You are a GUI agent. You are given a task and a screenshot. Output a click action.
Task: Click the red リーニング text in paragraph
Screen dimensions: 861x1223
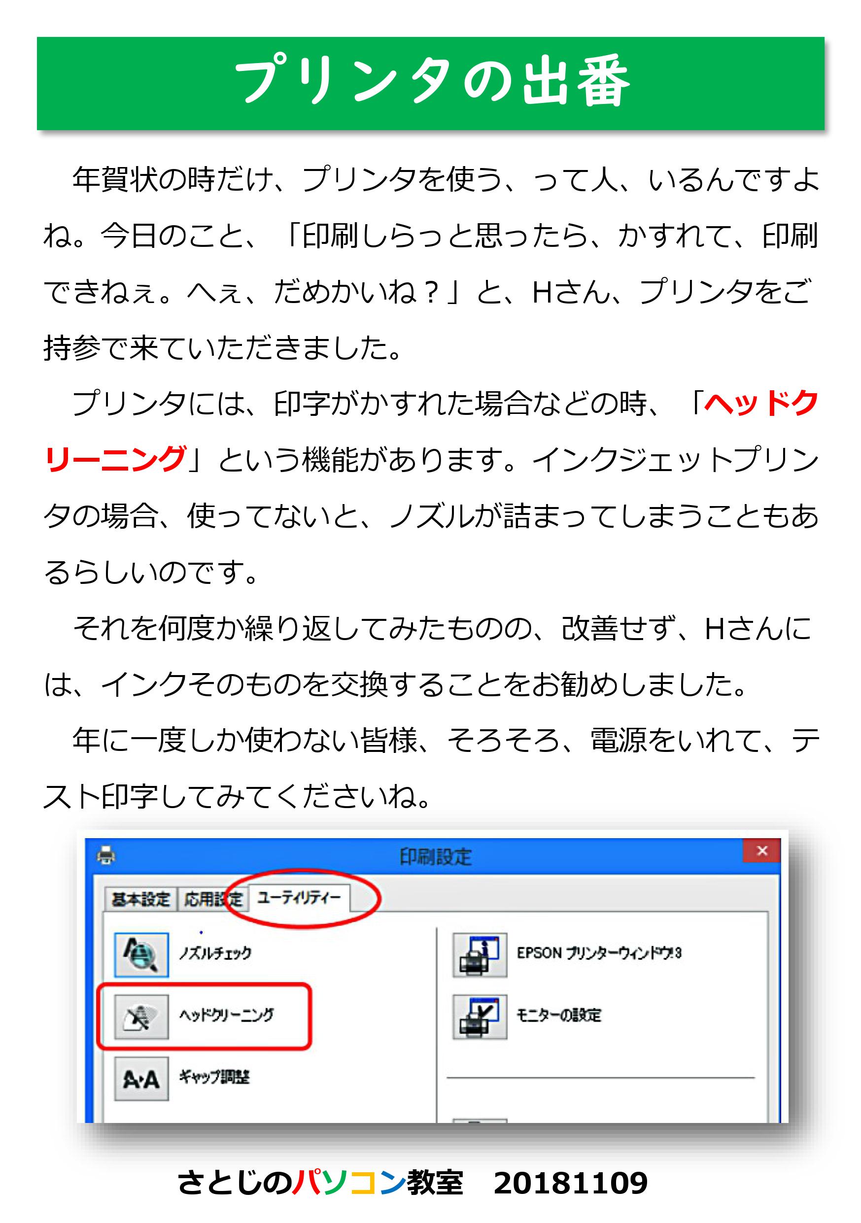115,459
